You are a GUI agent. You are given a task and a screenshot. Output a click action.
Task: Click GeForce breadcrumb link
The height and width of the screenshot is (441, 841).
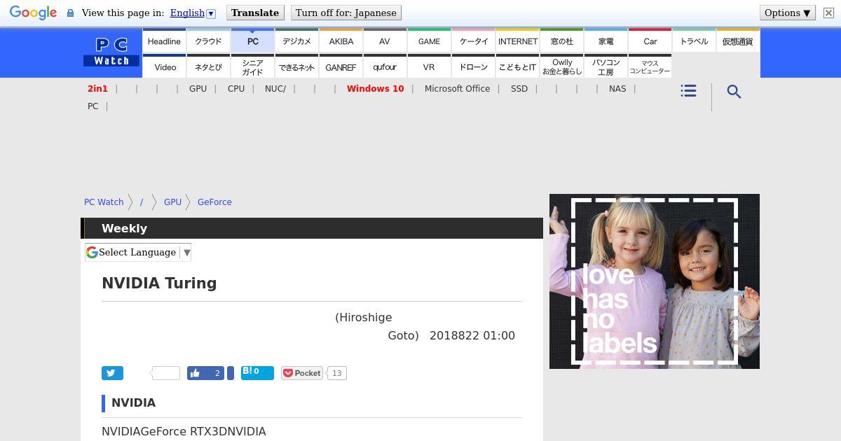[x=214, y=202]
